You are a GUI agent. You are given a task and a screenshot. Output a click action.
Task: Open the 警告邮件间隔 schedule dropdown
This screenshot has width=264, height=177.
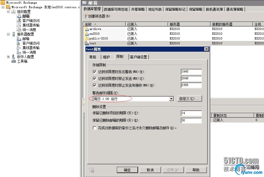(x=171, y=99)
